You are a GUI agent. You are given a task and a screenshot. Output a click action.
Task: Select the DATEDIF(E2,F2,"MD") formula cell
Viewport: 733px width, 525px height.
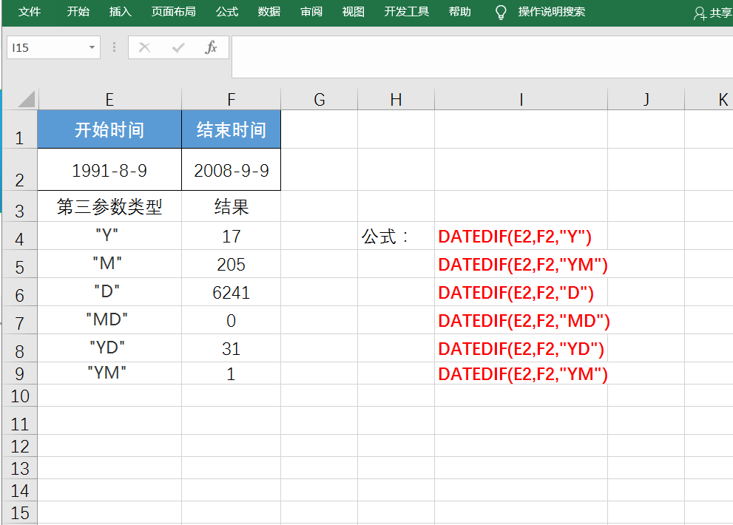coord(521,320)
